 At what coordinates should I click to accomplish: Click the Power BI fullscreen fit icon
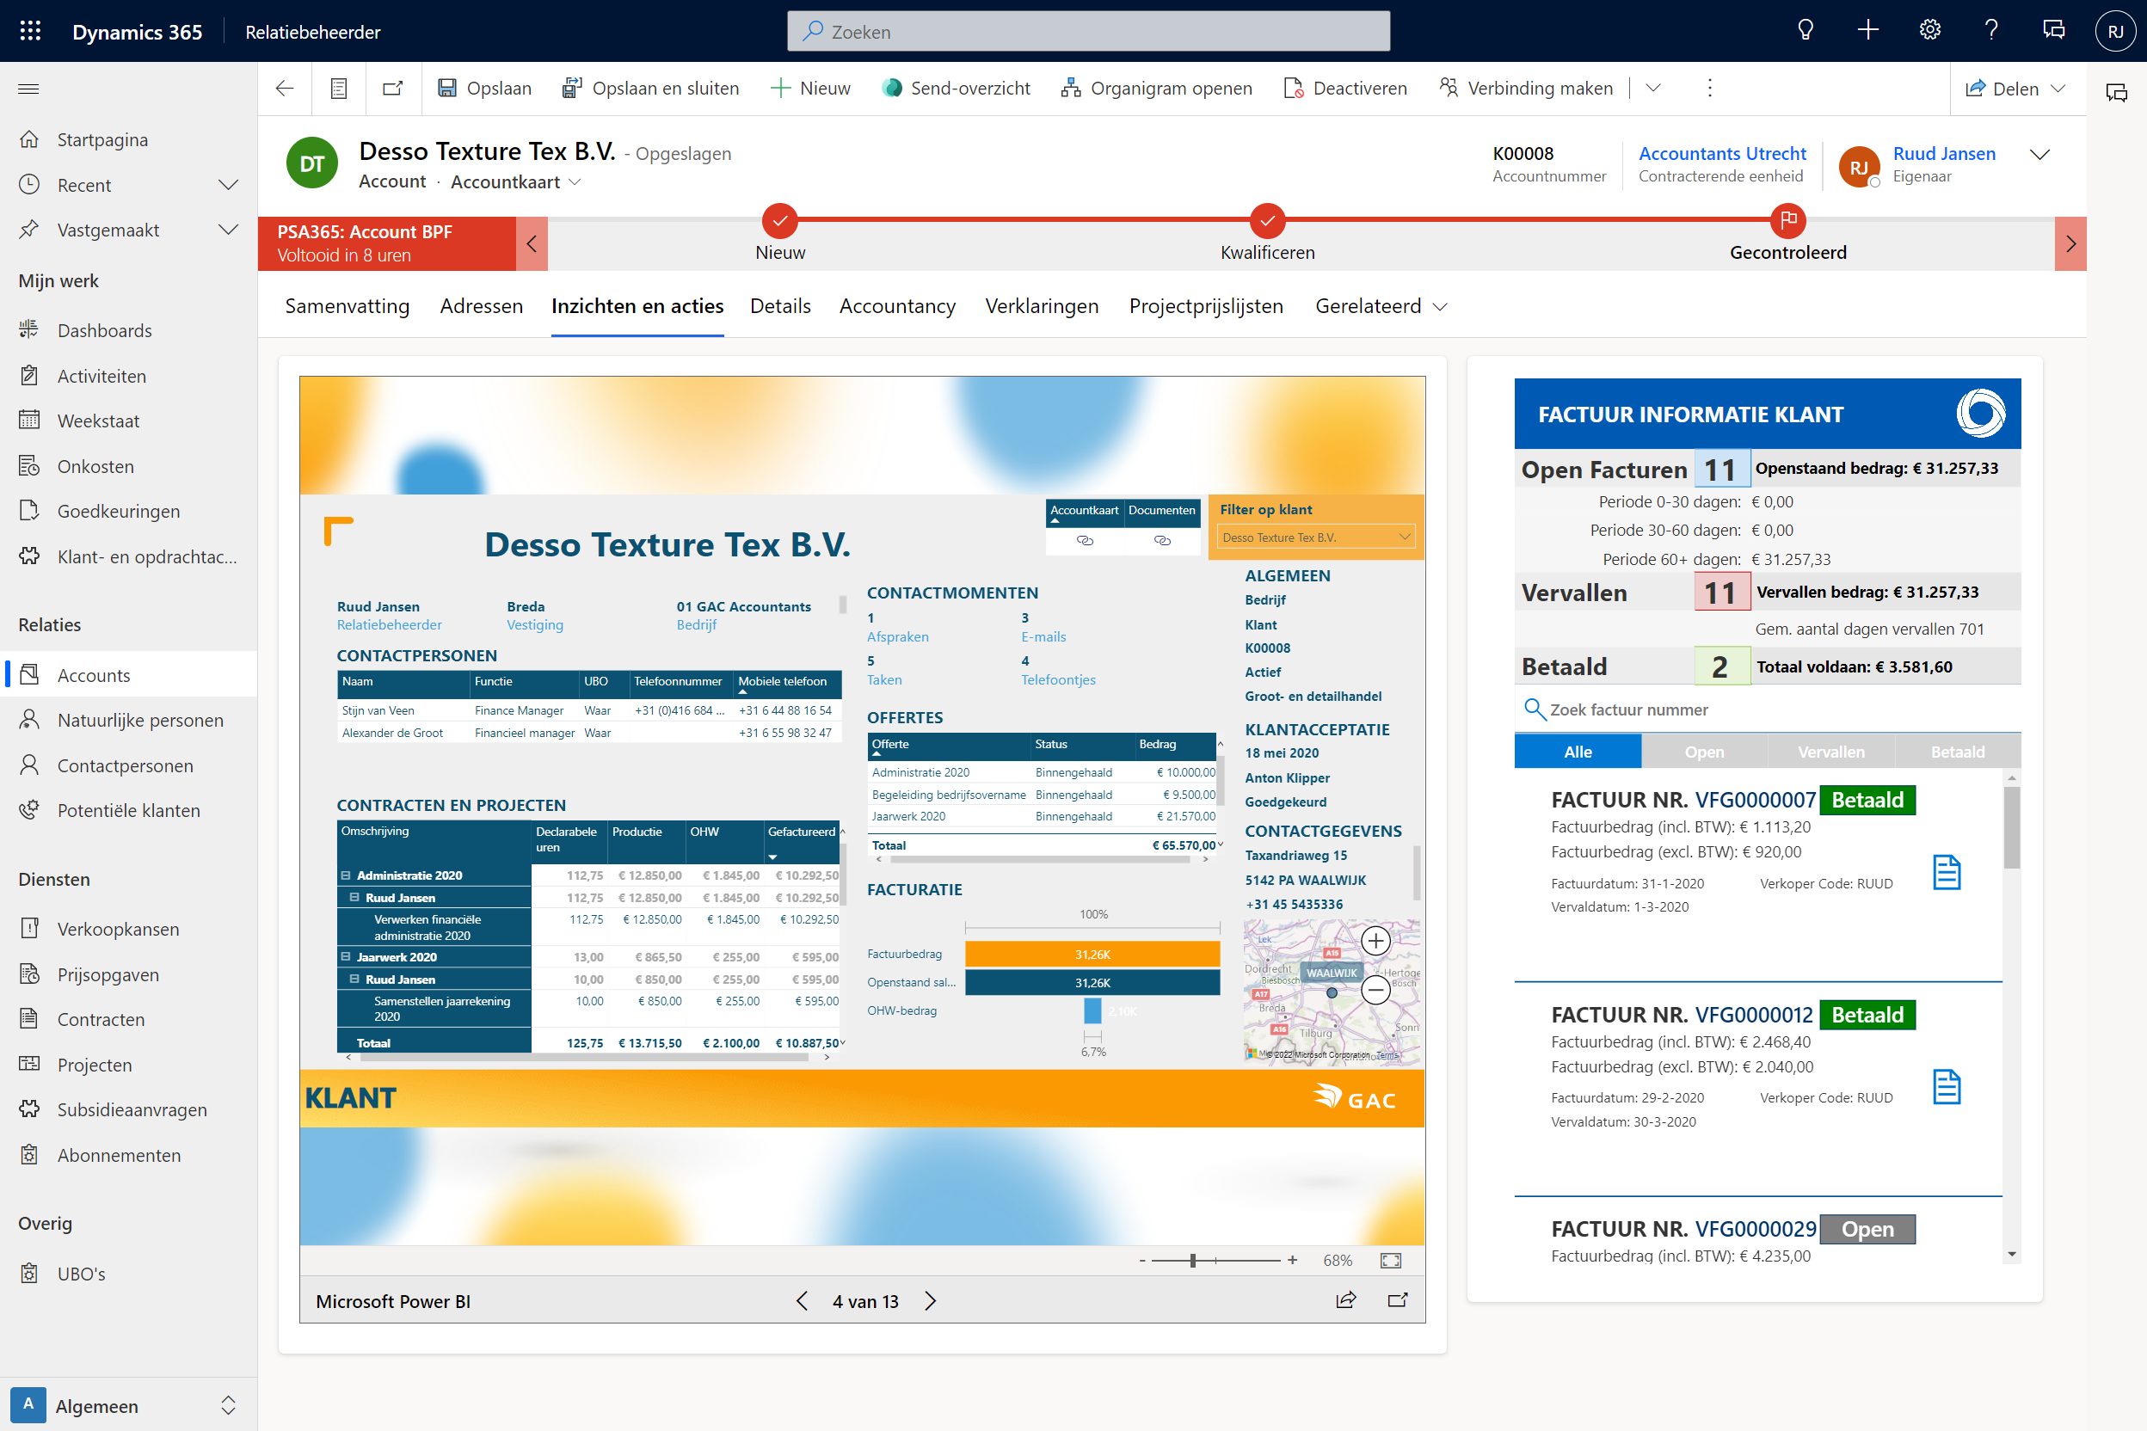[x=1390, y=1261]
